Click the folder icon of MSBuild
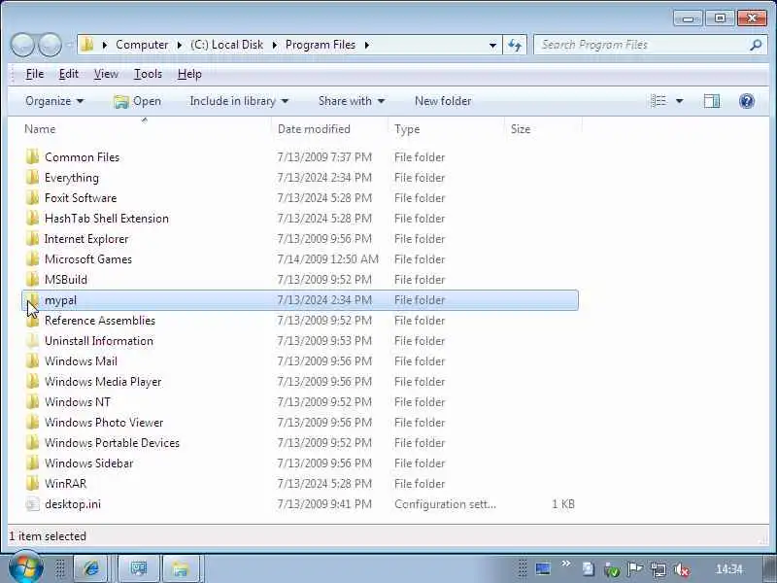 [33, 280]
